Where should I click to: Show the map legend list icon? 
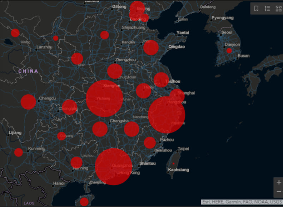[267, 9]
